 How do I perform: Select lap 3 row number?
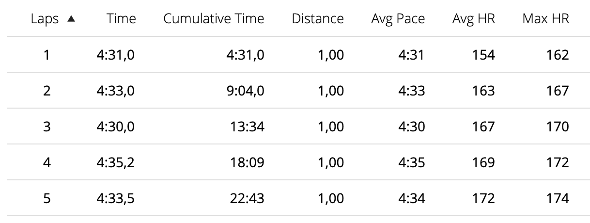[47, 127]
